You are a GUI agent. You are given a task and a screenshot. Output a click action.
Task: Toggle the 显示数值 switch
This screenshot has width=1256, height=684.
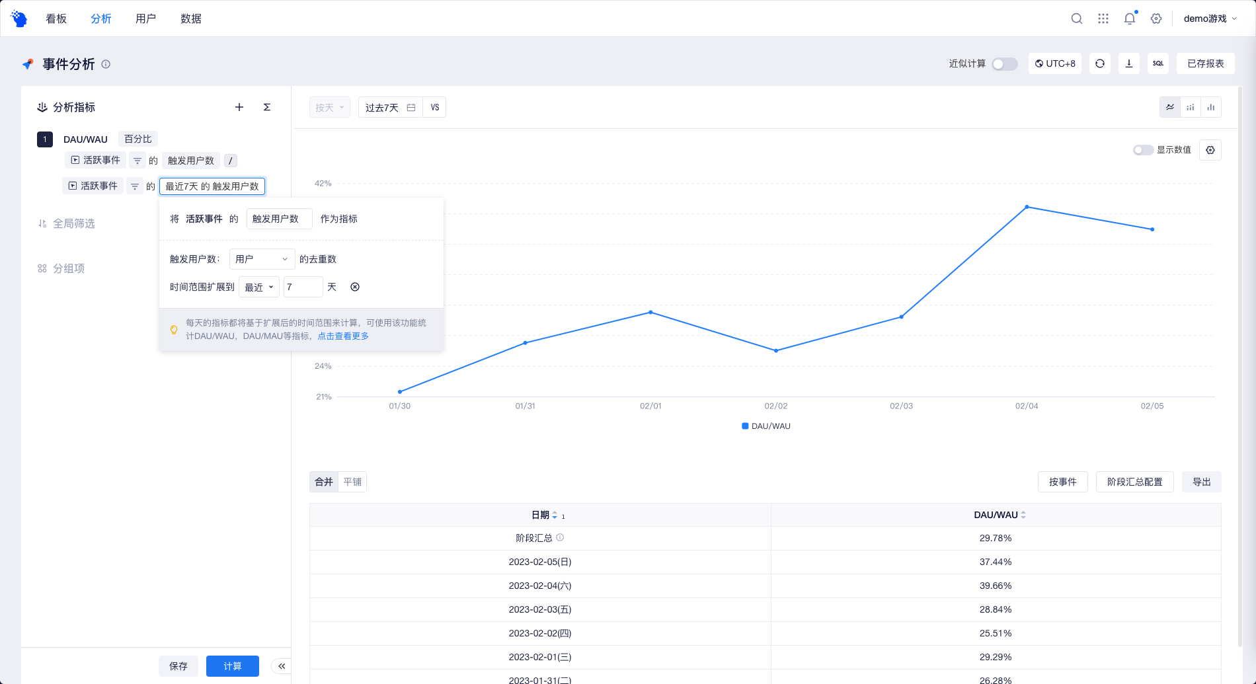[1143, 150]
